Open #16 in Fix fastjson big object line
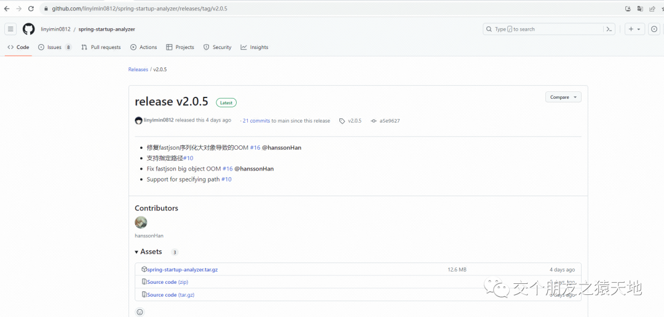This screenshot has width=664, height=317. pyautogui.click(x=227, y=169)
